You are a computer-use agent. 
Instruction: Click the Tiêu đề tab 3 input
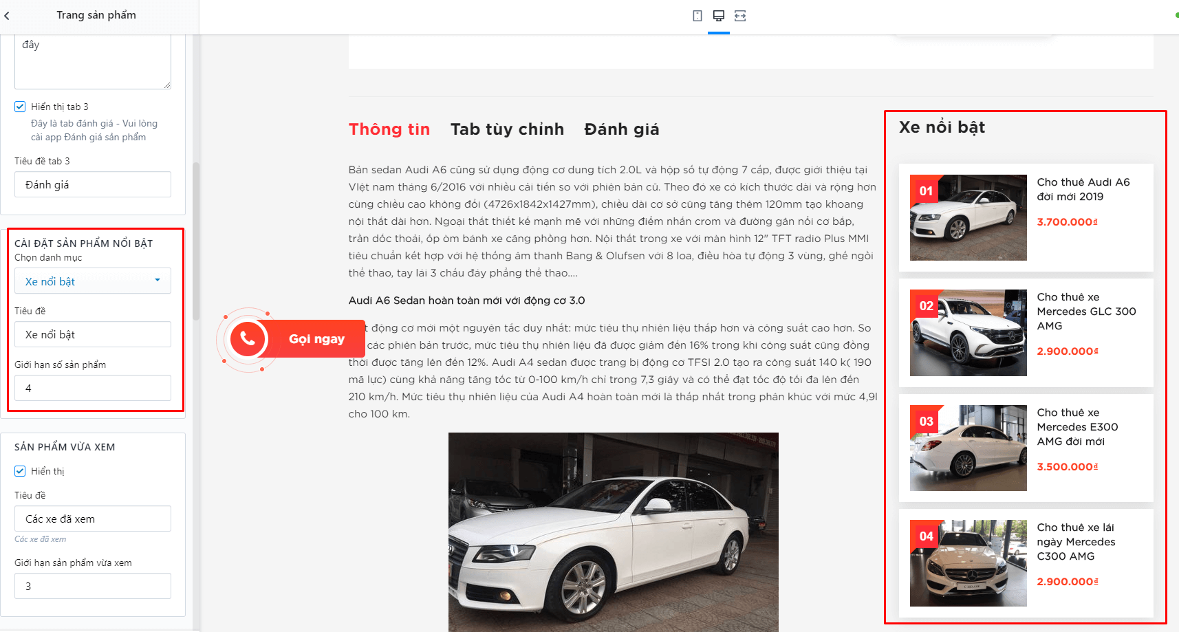[93, 184]
